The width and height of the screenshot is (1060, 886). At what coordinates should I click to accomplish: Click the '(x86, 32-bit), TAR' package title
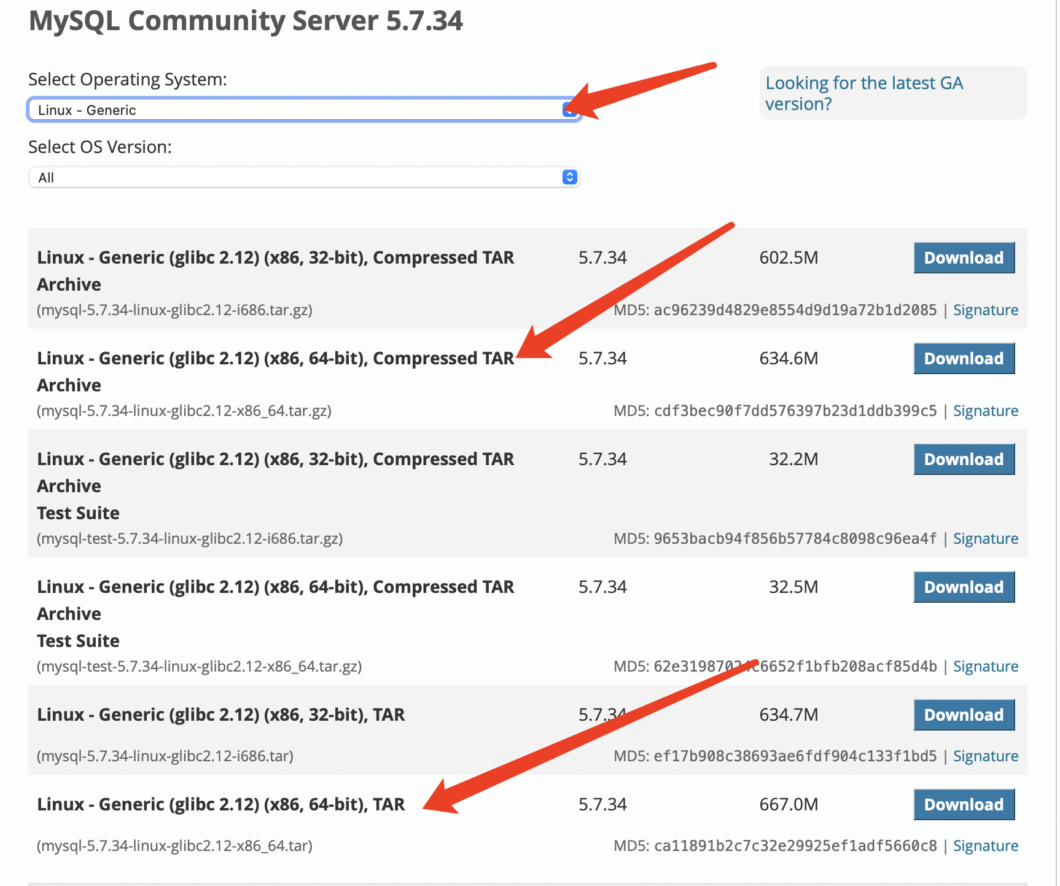(x=221, y=715)
